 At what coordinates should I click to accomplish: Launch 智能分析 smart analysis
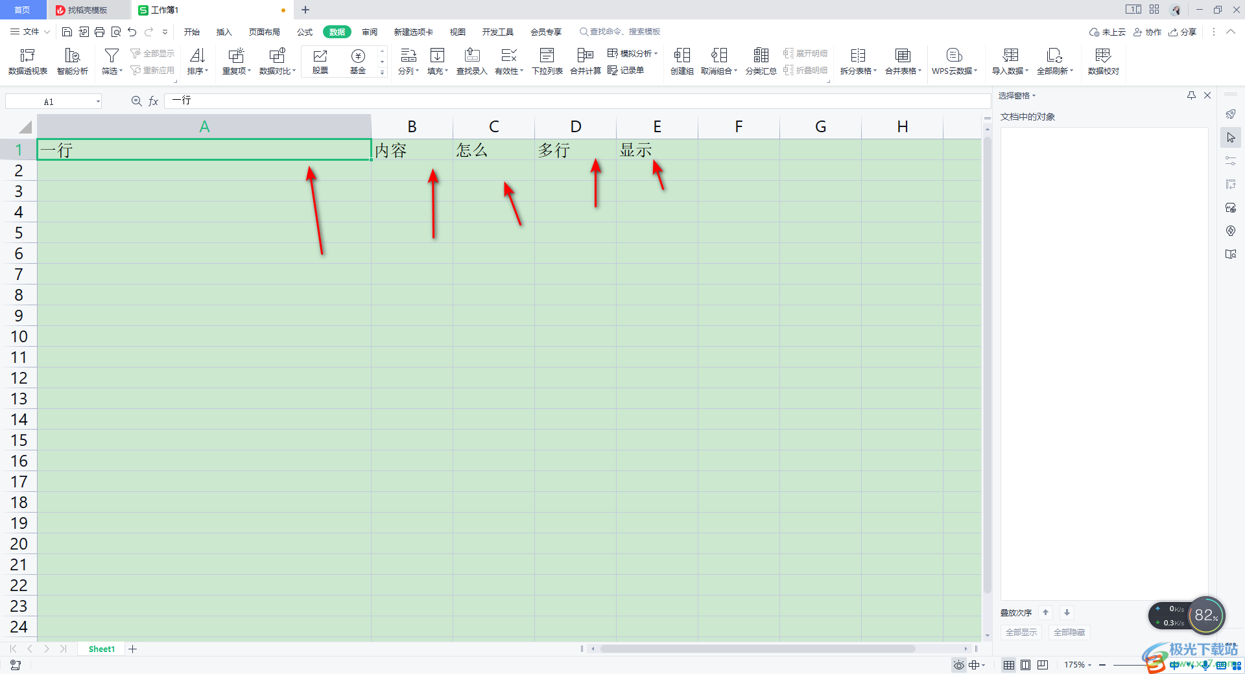click(x=73, y=62)
